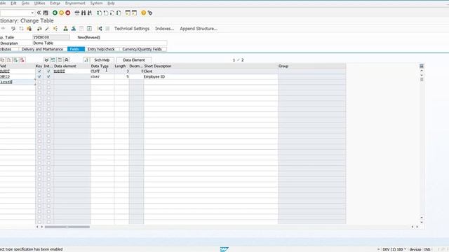
Task: Click the Create New Session icon
Action: [128, 13]
